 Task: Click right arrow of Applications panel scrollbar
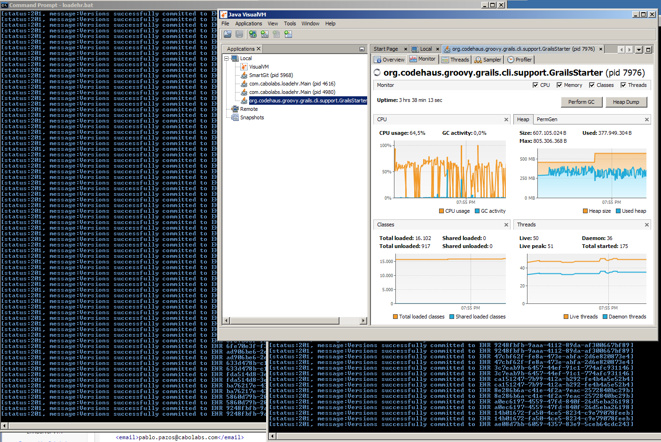[x=363, y=320]
